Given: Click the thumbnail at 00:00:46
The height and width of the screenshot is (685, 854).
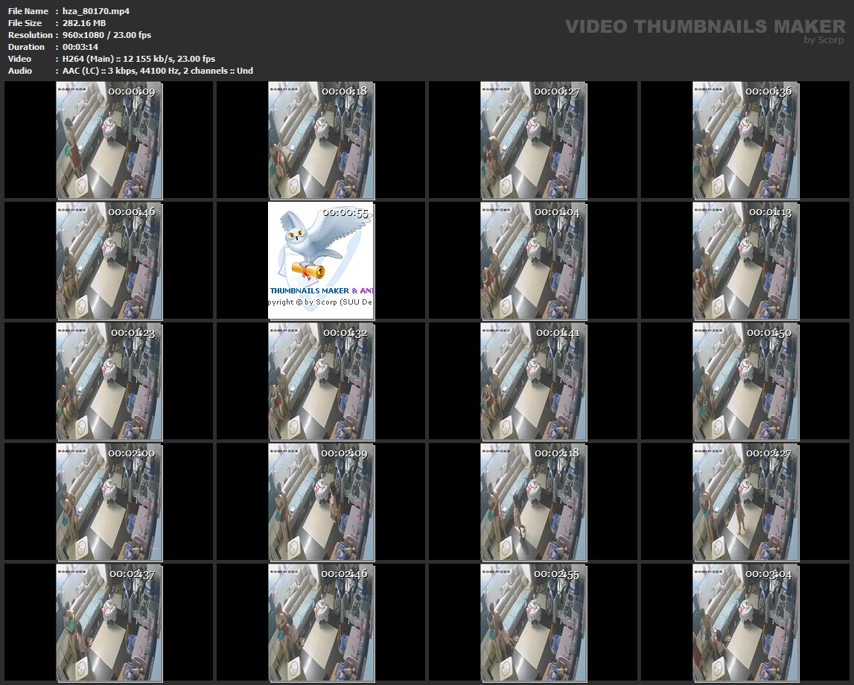Looking at the screenshot, I should coord(109,261).
